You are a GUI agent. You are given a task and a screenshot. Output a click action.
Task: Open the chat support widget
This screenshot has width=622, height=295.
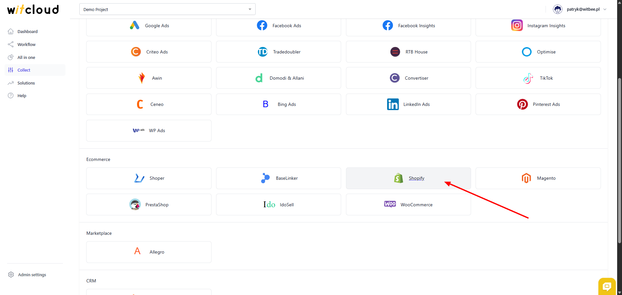click(607, 286)
